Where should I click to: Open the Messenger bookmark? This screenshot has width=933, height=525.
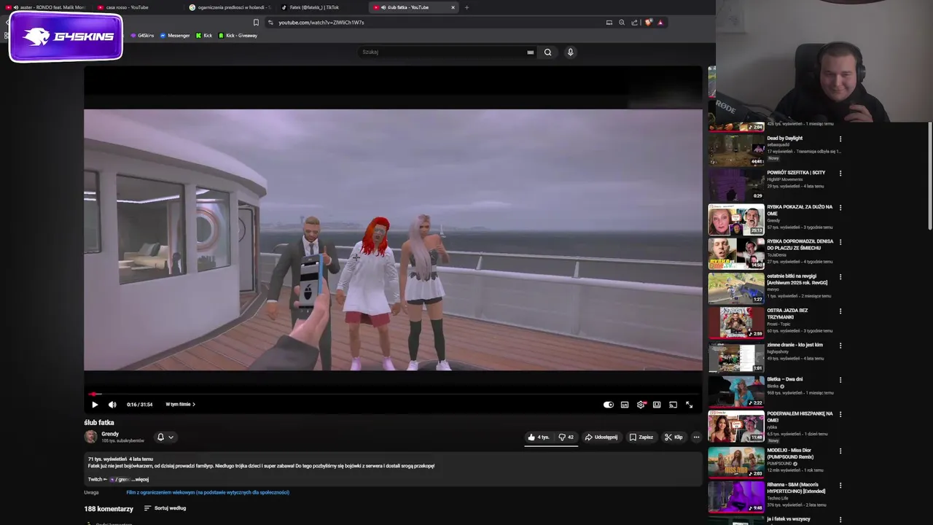pyautogui.click(x=175, y=36)
